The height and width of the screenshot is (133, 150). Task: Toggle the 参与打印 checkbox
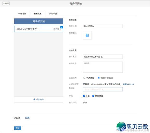point(93,96)
